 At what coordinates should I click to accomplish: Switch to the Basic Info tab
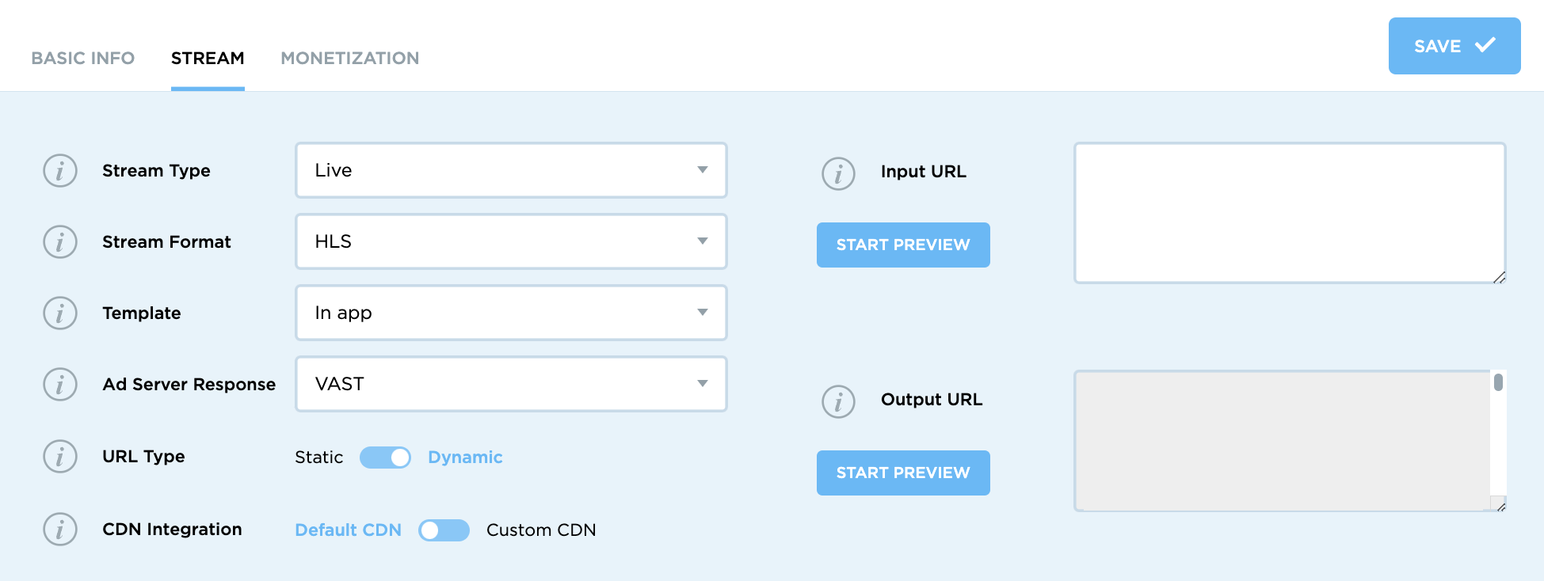click(83, 58)
